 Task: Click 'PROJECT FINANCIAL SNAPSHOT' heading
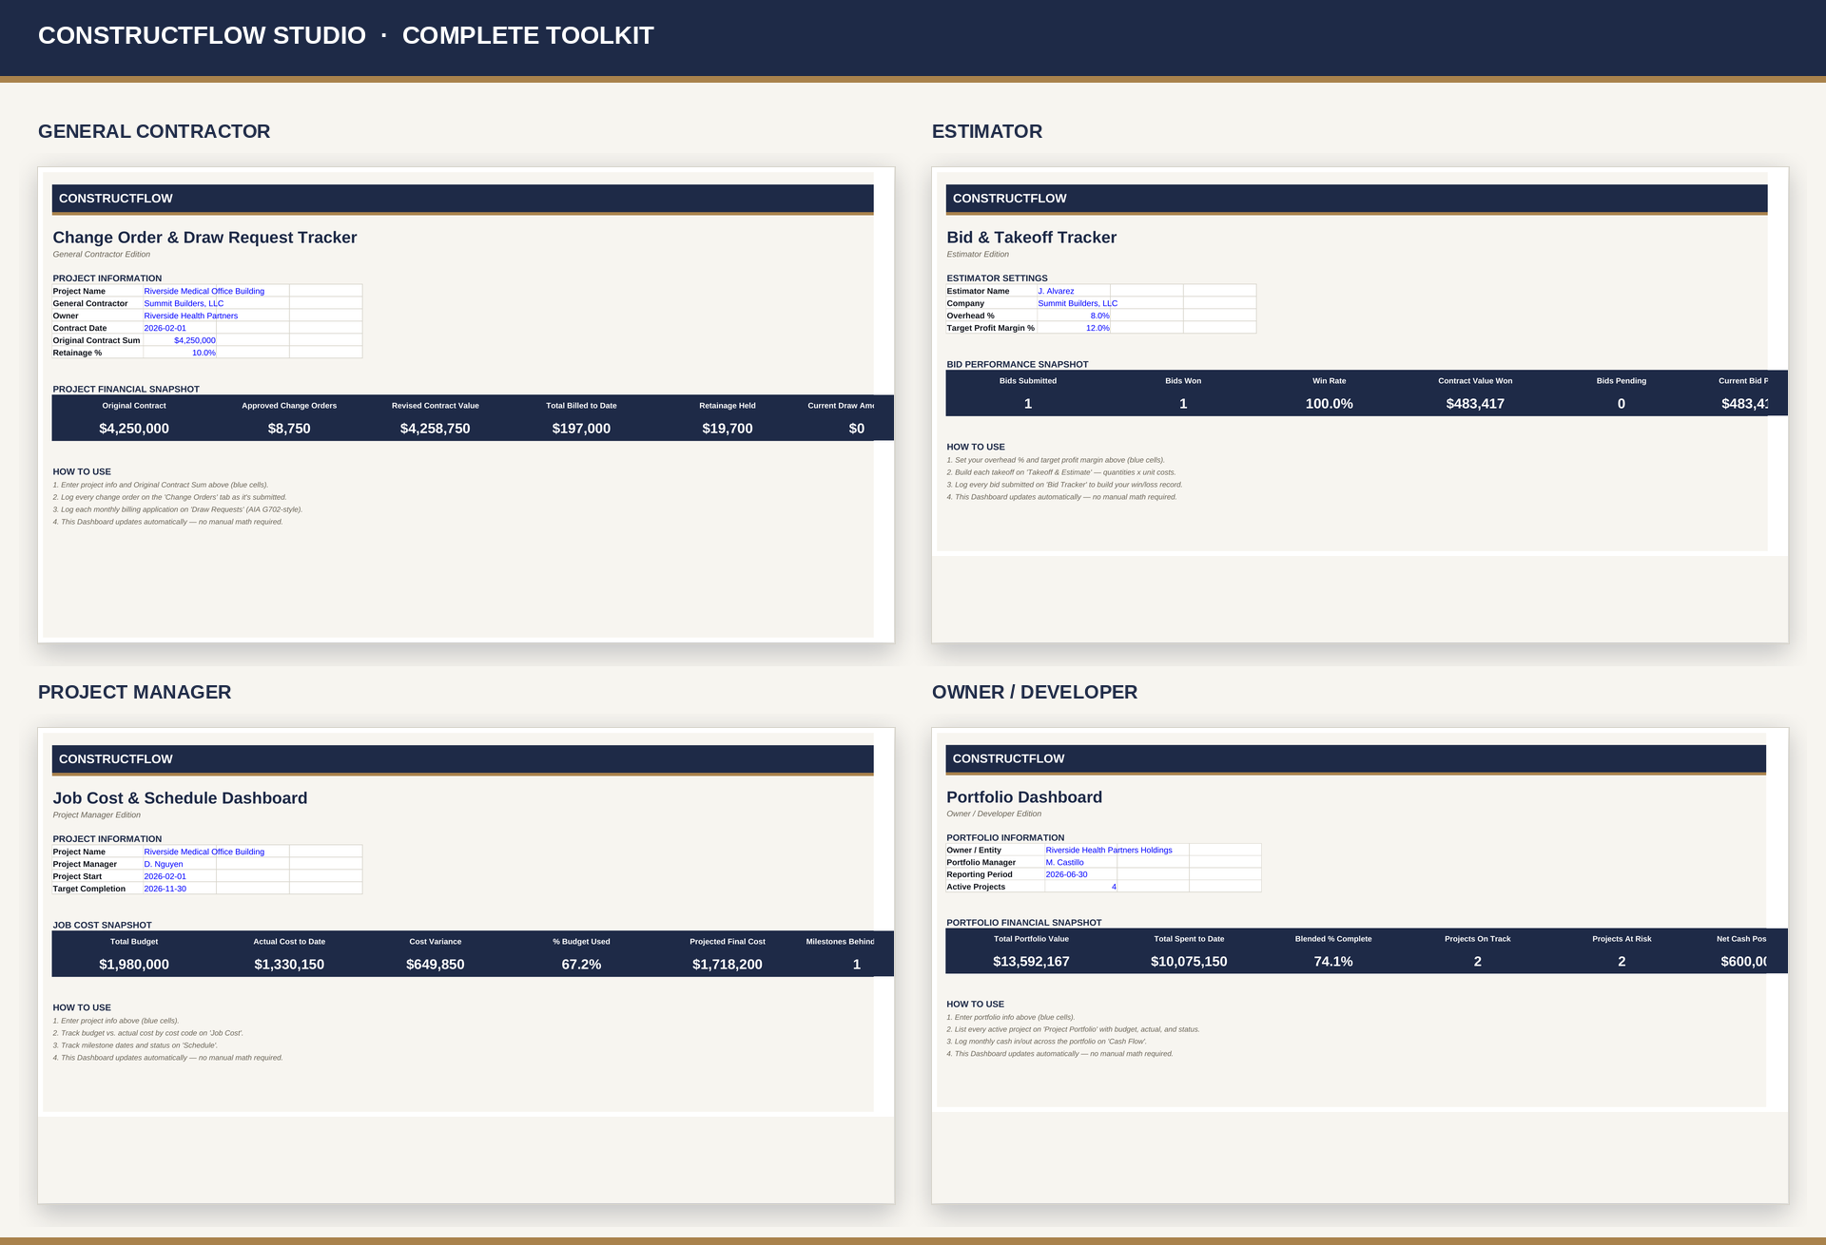tap(126, 389)
